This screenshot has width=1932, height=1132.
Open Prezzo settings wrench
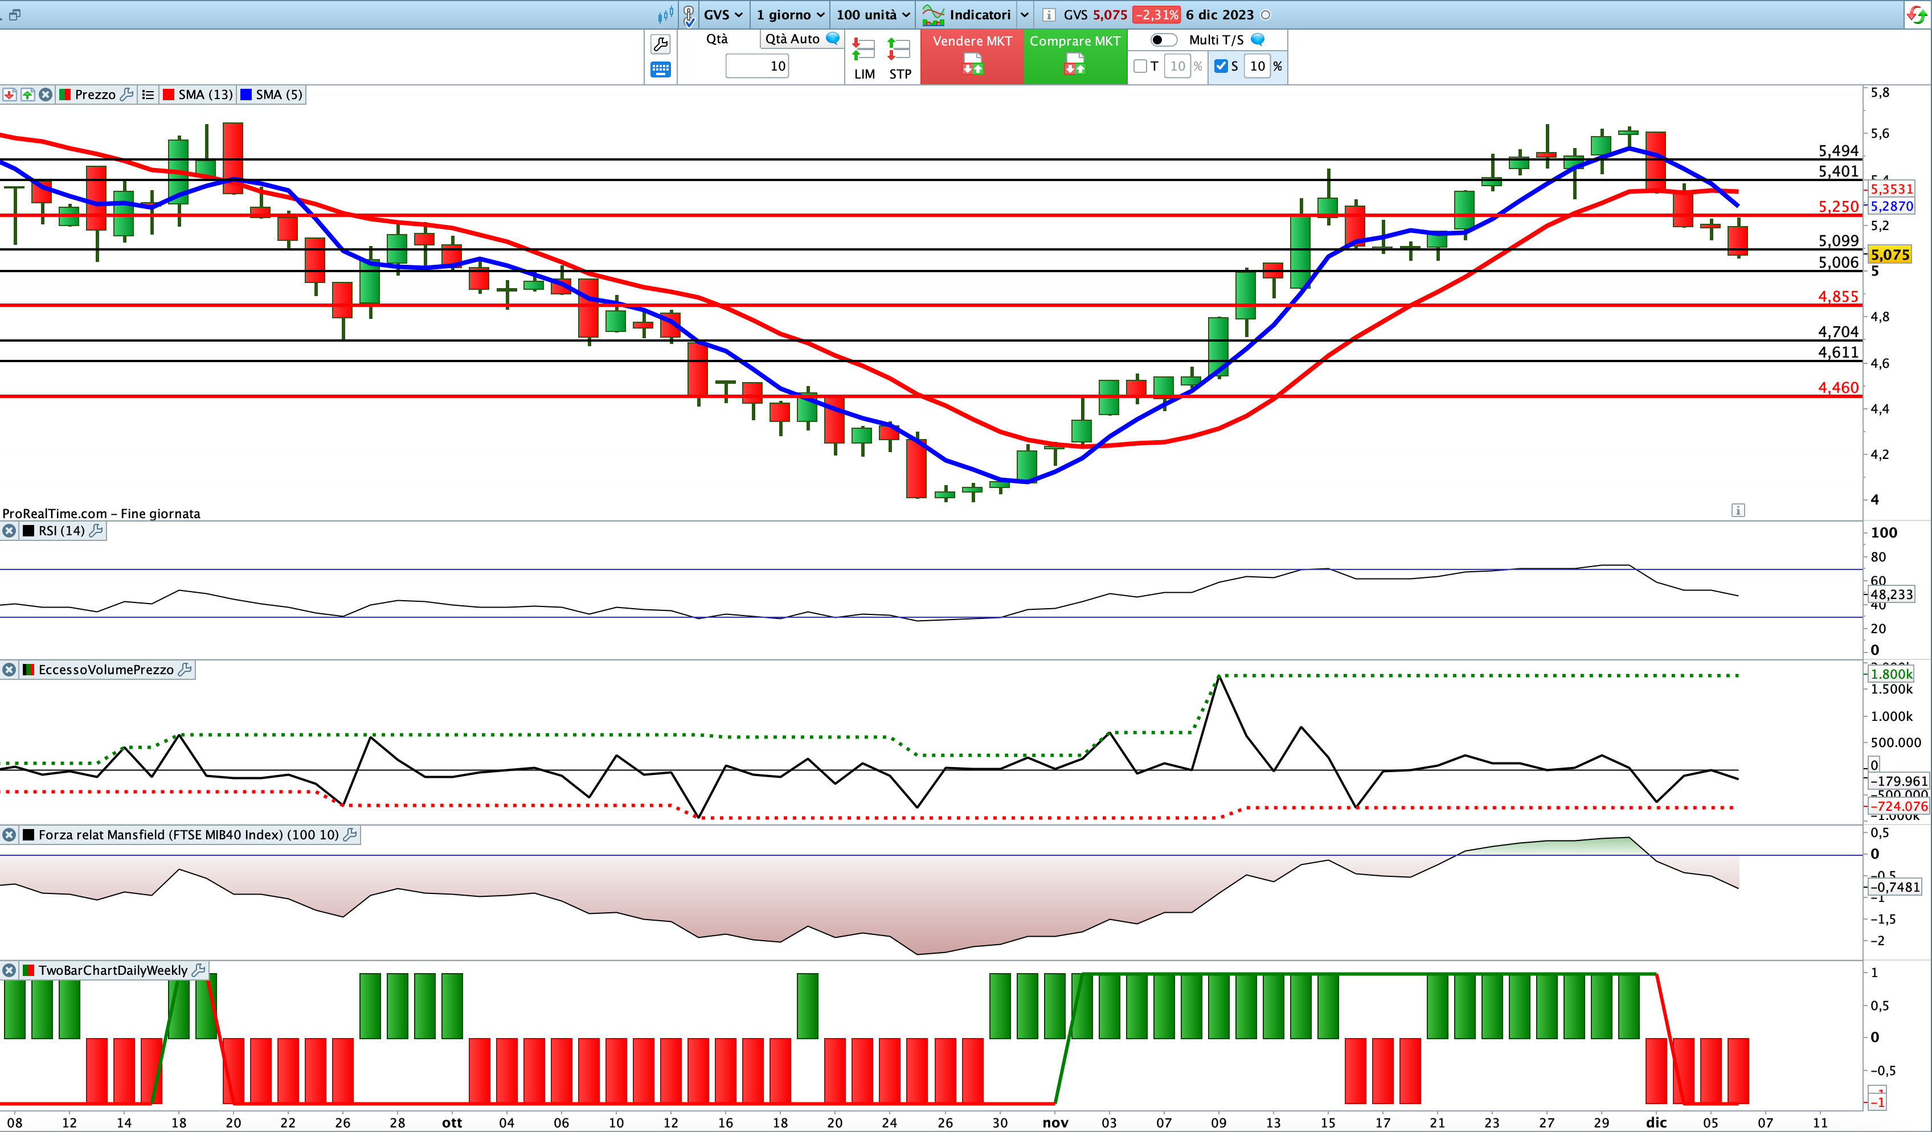click(x=127, y=95)
